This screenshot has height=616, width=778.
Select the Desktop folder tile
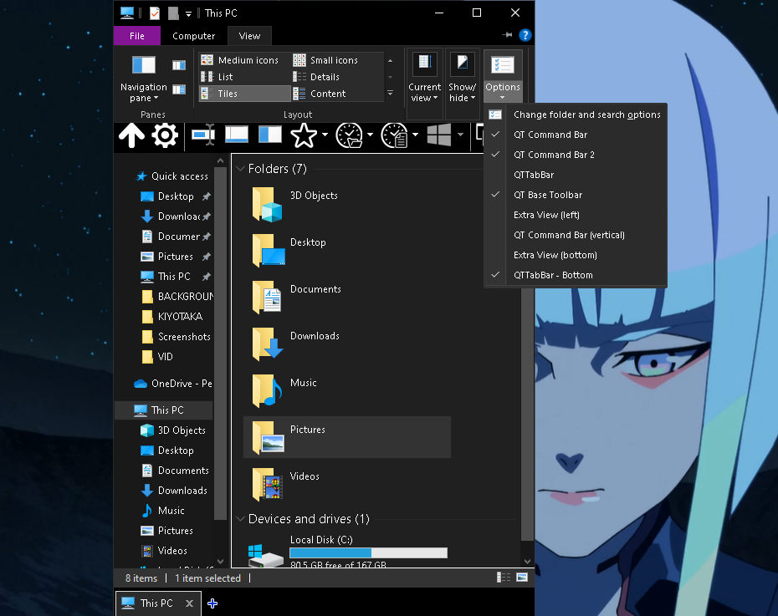coord(347,250)
